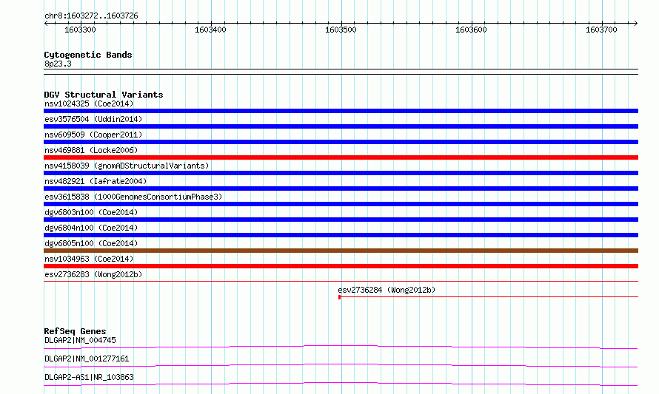Select the dgv6804n100 (Coe2014) variant label
The height and width of the screenshot is (394, 659).
tap(91, 228)
